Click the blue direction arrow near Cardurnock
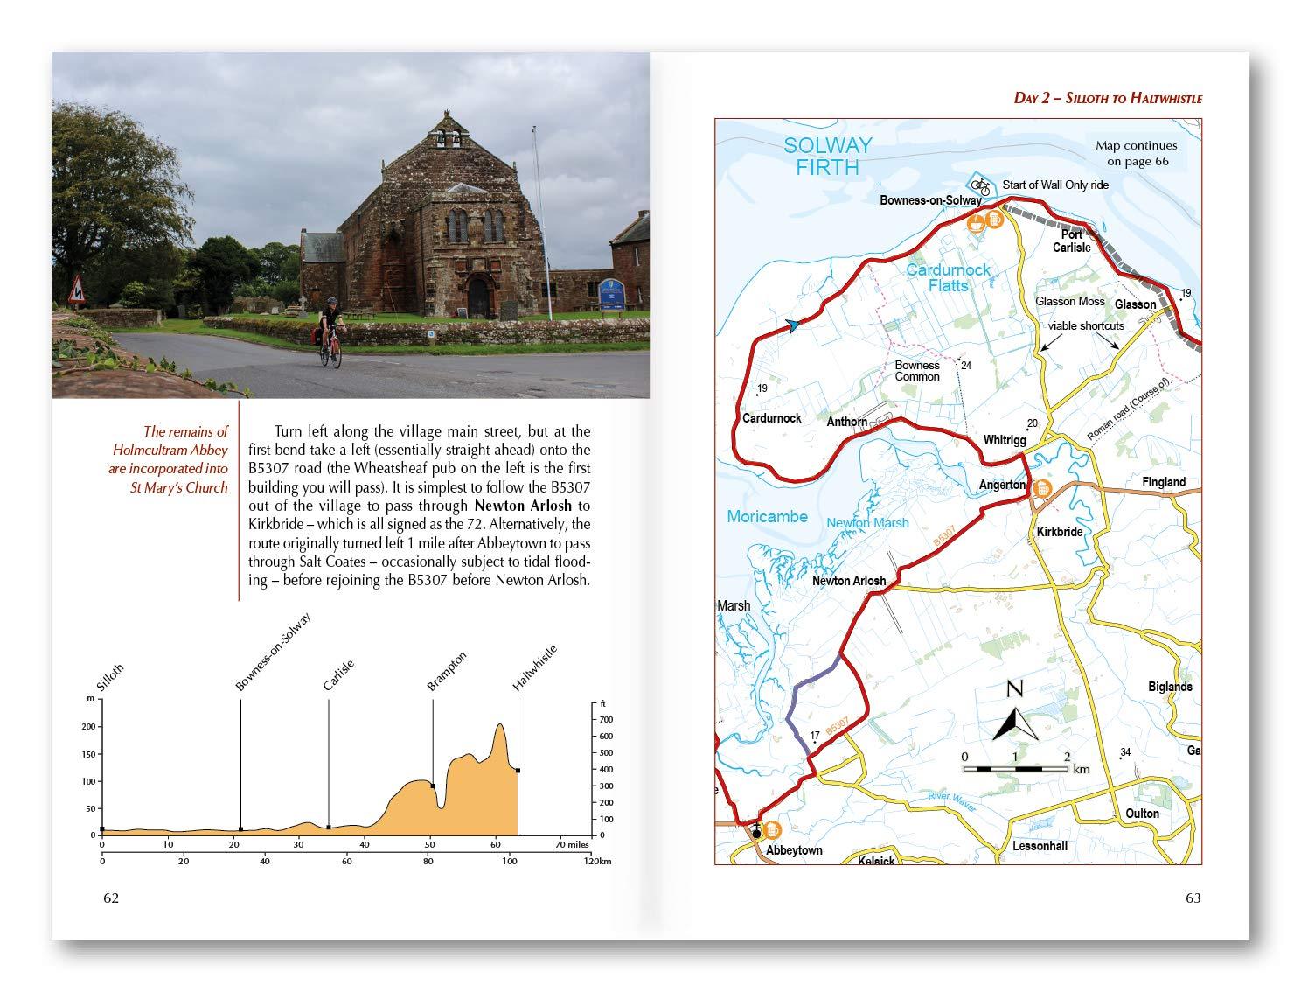The image size is (1301, 992). click(x=791, y=324)
